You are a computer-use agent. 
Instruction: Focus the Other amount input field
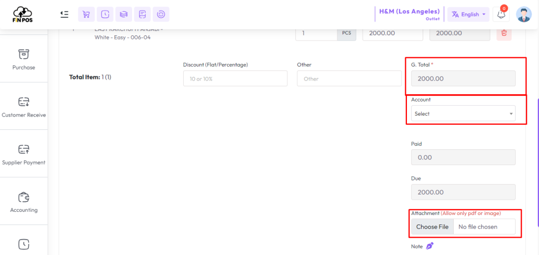350,78
